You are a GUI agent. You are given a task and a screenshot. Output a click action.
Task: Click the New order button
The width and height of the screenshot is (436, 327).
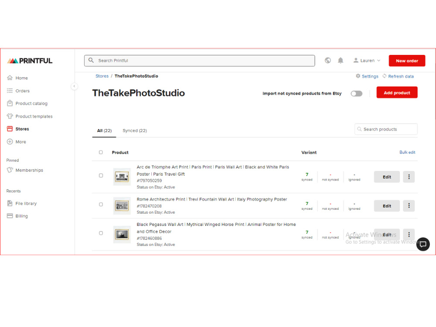pyautogui.click(x=407, y=61)
